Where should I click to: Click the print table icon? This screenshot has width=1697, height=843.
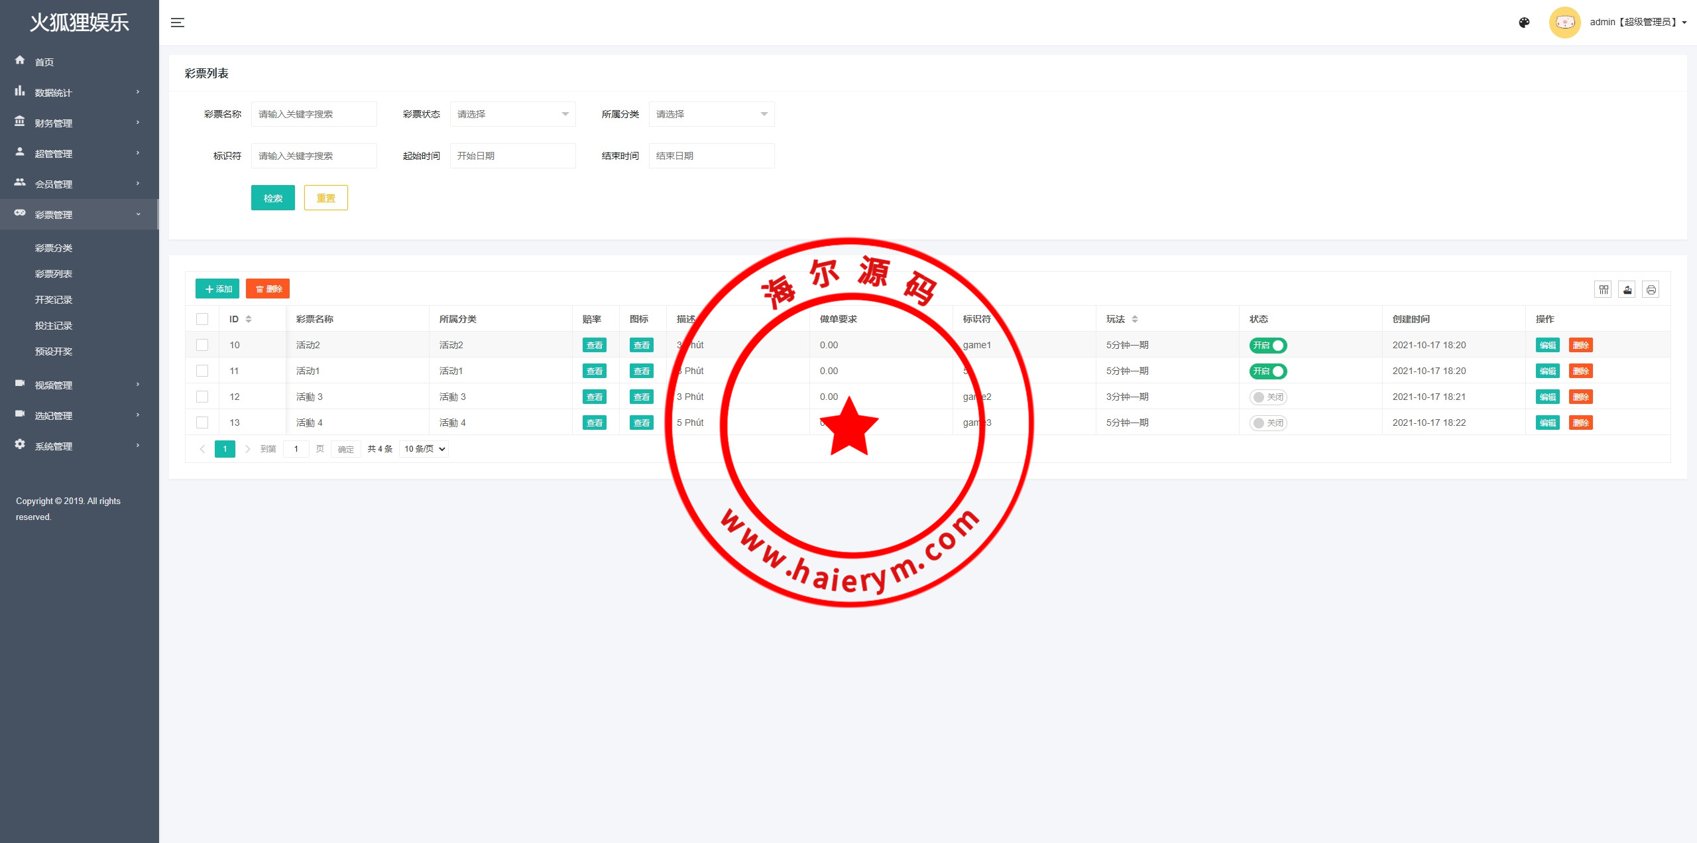(x=1651, y=289)
